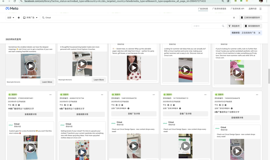
Task: Click the info icon next to 全部
Action: point(18,17)
